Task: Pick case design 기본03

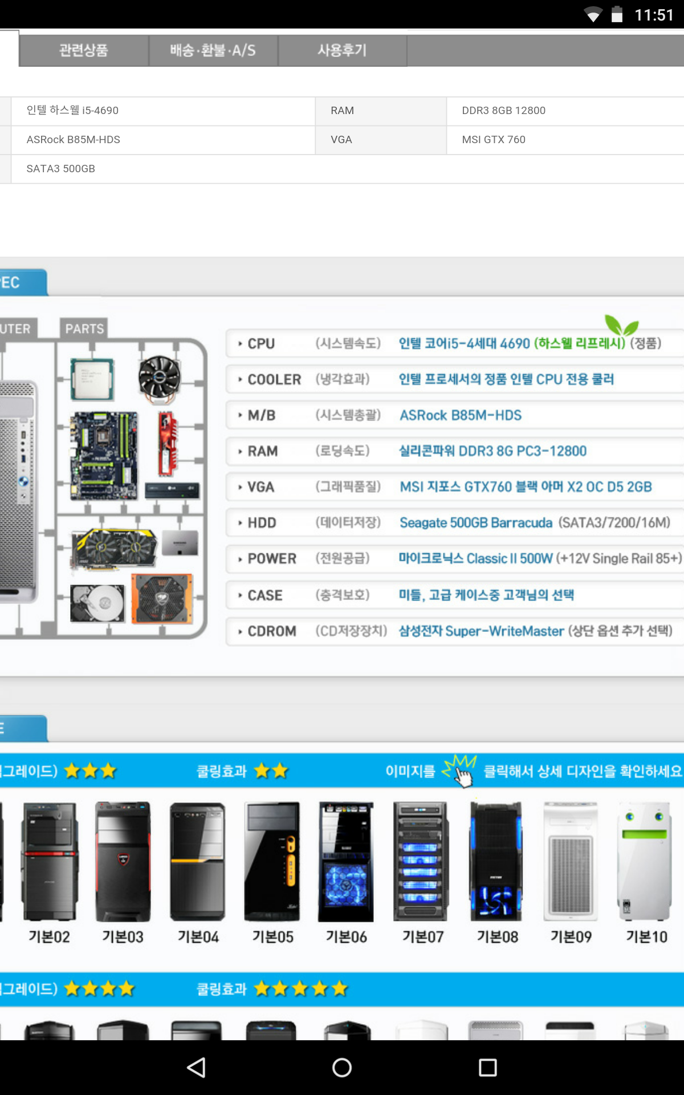Action: click(x=123, y=873)
